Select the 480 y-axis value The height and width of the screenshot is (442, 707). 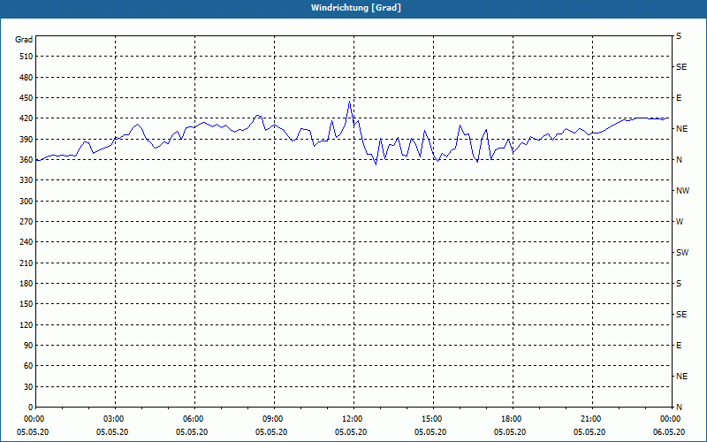(27, 78)
